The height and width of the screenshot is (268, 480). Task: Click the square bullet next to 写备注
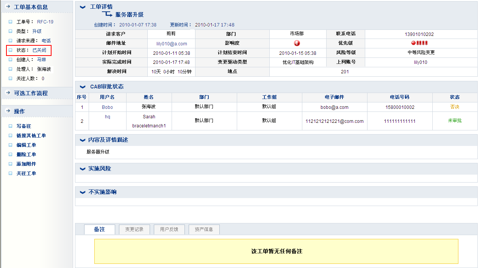tap(11, 126)
